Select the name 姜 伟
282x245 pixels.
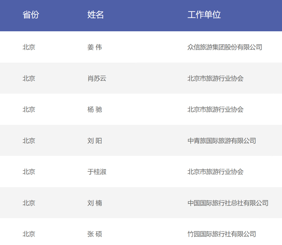click(95, 47)
